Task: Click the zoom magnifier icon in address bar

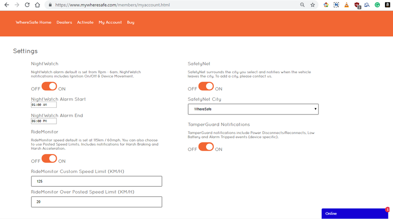Action: click(302, 5)
